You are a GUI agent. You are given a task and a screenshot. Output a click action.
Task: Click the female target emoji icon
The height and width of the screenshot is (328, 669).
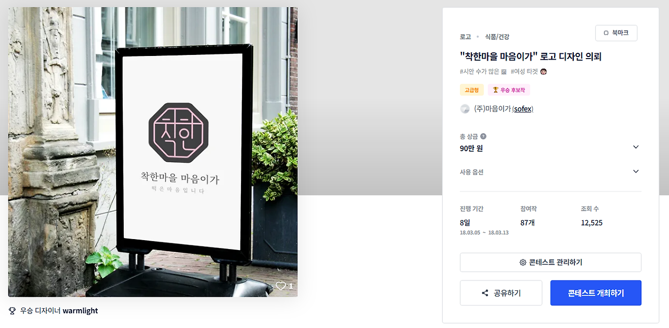pos(544,72)
